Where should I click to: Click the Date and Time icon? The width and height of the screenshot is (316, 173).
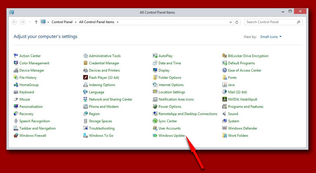[x=155, y=63]
